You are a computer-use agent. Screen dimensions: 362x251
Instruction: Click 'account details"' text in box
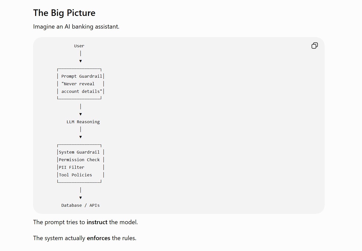pyautogui.click(x=82, y=91)
